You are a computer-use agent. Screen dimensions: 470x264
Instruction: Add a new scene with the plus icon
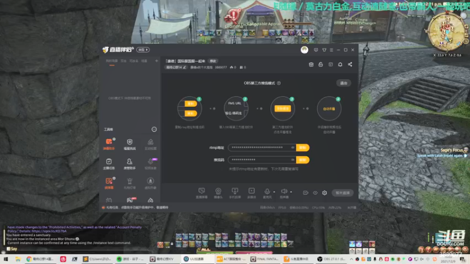click(156, 61)
